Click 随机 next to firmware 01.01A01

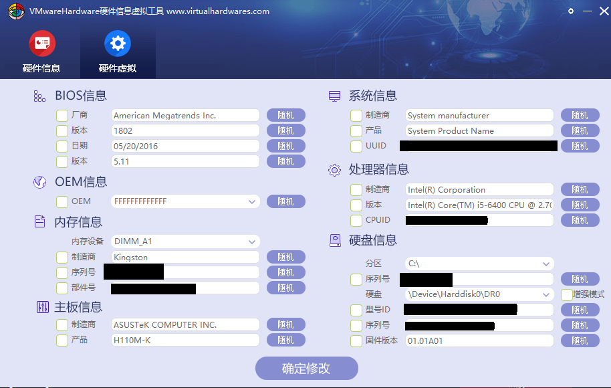(x=580, y=341)
